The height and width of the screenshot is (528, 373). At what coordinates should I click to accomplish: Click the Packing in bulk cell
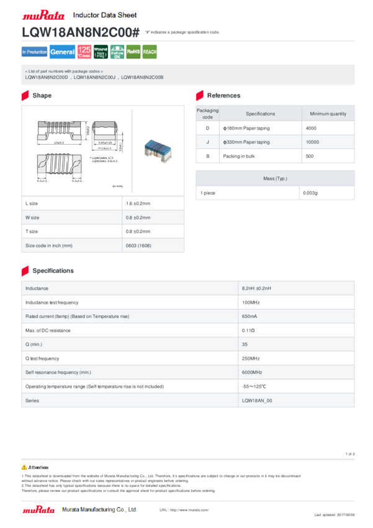tap(239, 157)
